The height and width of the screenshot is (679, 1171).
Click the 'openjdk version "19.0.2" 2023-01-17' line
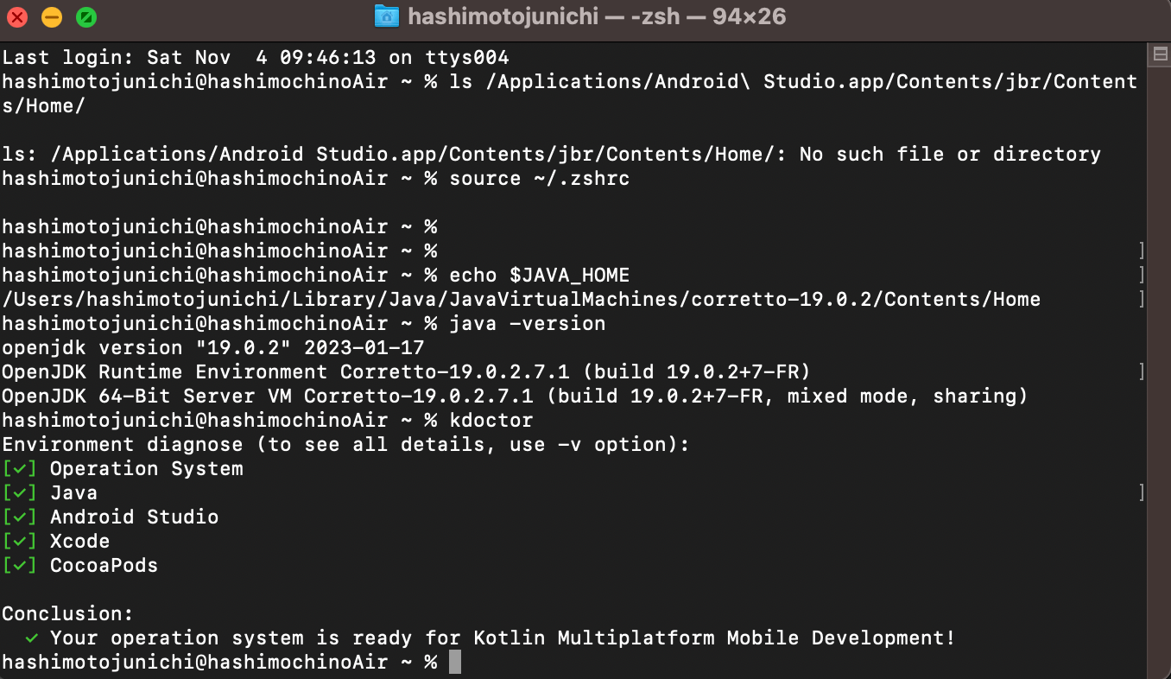click(x=212, y=348)
